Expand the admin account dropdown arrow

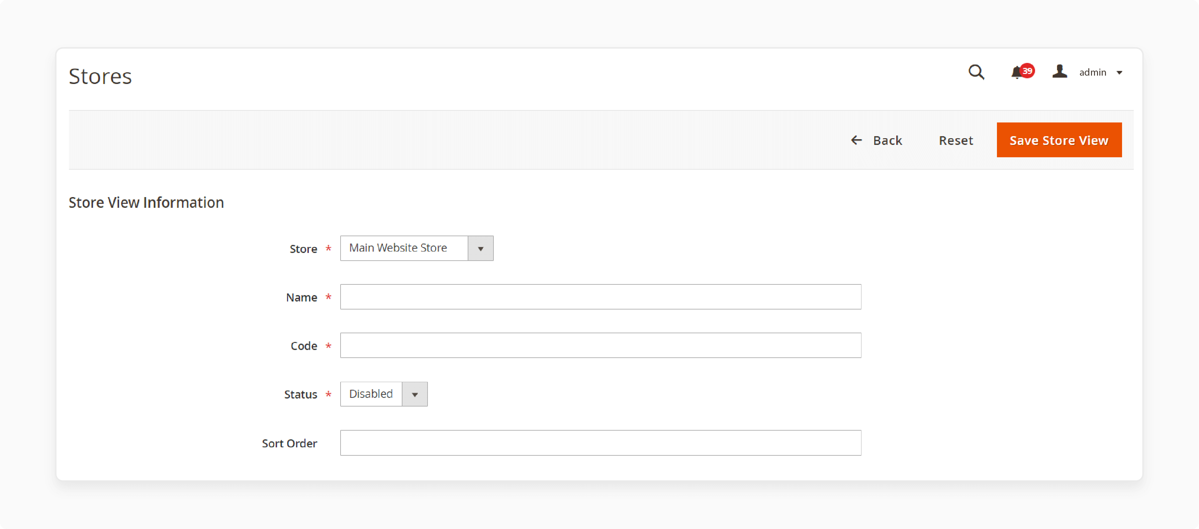pos(1119,73)
